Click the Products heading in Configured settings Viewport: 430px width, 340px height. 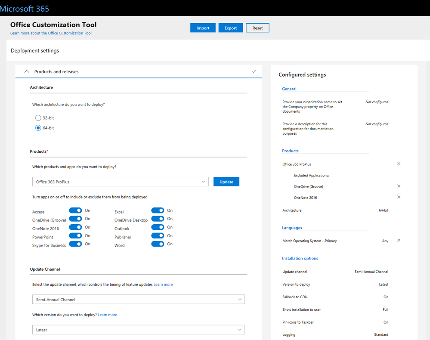point(290,151)
